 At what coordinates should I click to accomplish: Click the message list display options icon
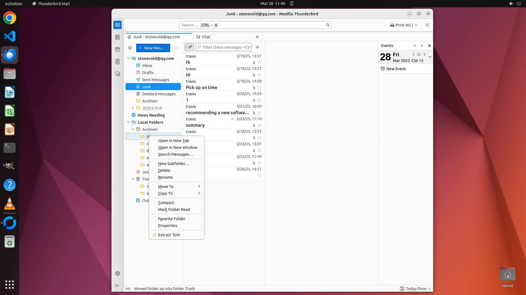click(x=258, y=47)
